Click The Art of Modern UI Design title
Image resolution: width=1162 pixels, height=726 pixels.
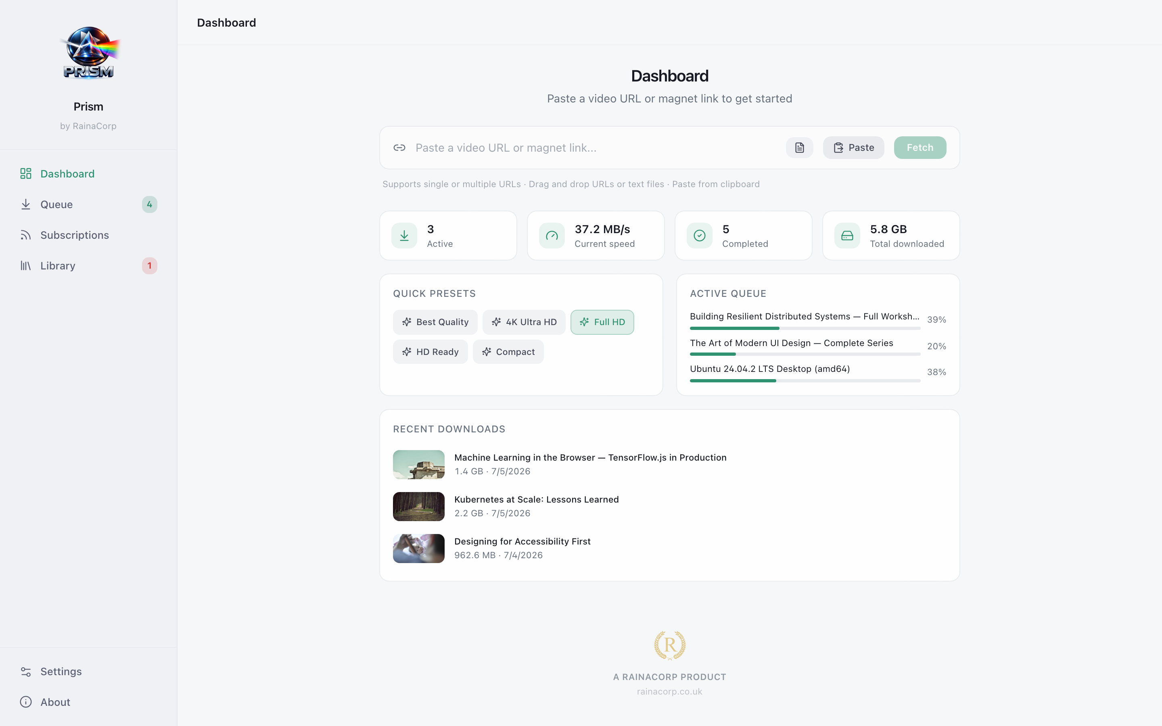coord(791,343)
